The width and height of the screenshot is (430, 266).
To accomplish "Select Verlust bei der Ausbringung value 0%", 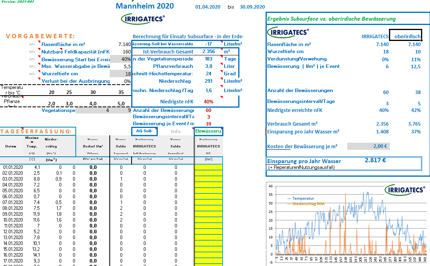I will 128,82.
